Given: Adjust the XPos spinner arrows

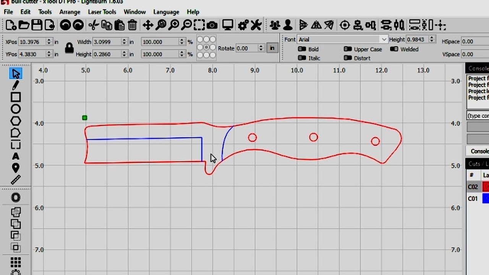Looking at the screenshot, I should click(x=49, y=42).
